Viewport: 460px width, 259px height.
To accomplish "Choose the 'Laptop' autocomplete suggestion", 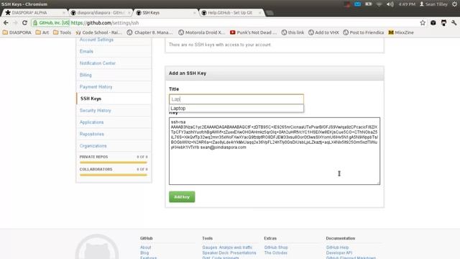I will (236, 108).
